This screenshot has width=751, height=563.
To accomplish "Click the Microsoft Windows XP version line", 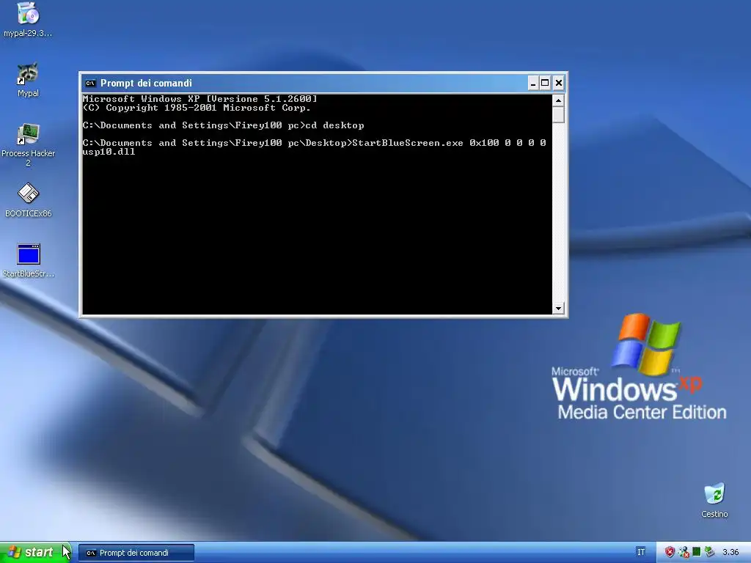I will [199, 99].
